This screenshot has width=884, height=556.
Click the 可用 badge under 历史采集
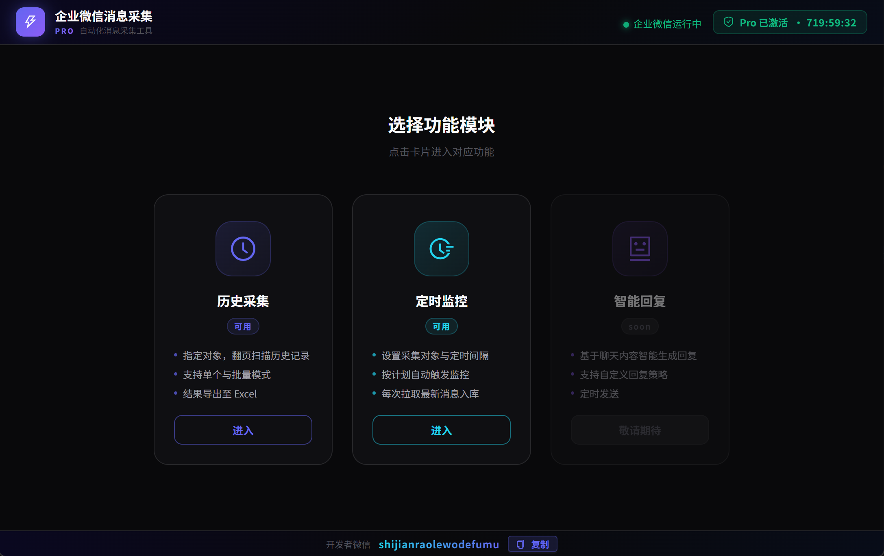pyautogui.click(x=243, y=326)
